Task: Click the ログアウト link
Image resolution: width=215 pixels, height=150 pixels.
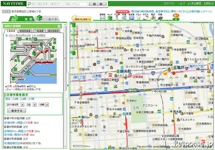Action: (x=169, y=4)
